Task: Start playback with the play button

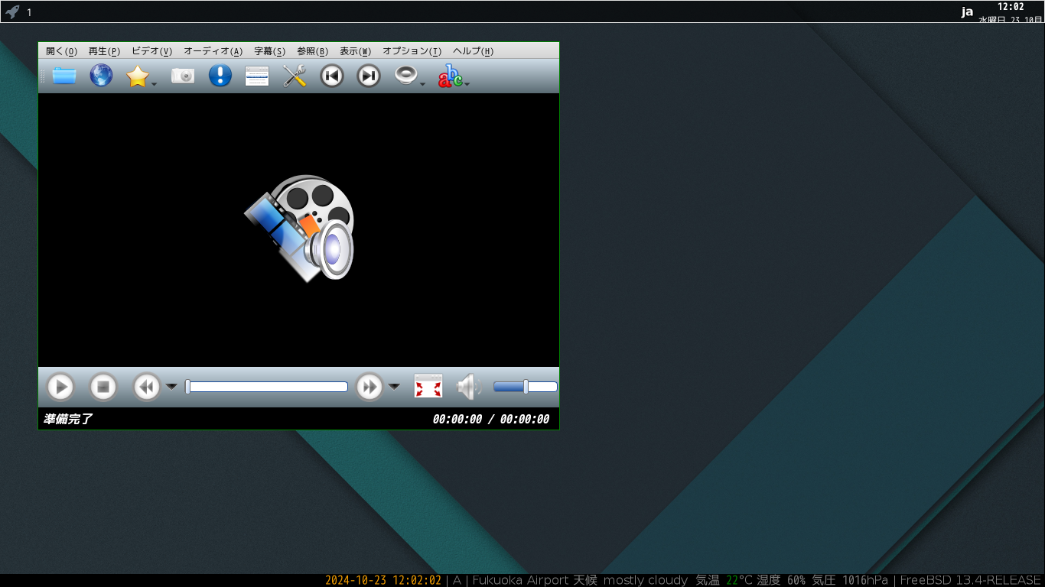Action: (60, 387)
